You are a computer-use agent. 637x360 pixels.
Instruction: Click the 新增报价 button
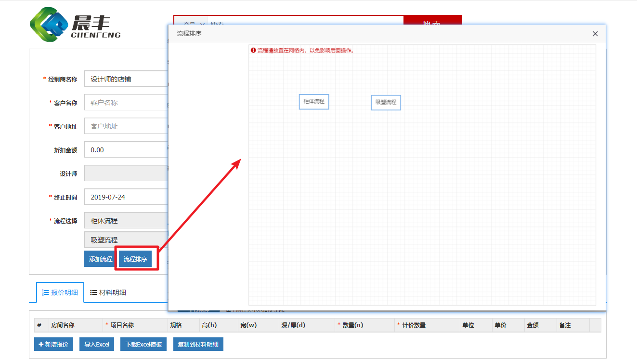53,345
